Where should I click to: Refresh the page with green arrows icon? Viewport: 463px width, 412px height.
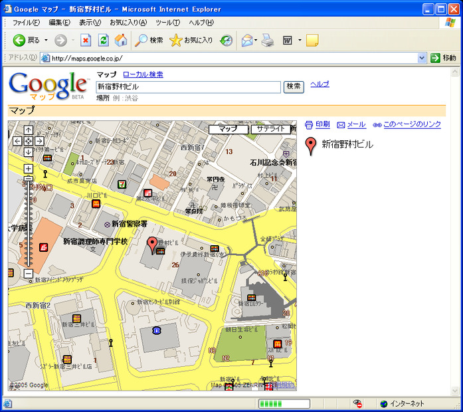(104, 40)
